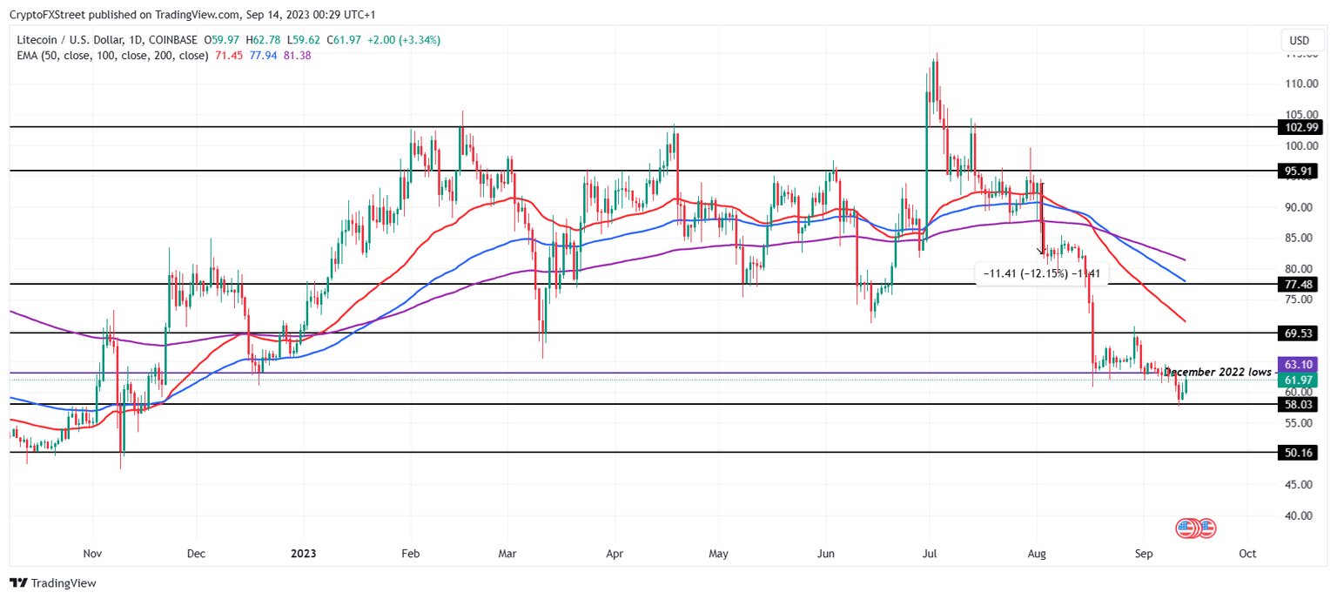Hide the 50.16 support line label
This screenshot has height=599, width=1337.
click(x=1296, y=454)
